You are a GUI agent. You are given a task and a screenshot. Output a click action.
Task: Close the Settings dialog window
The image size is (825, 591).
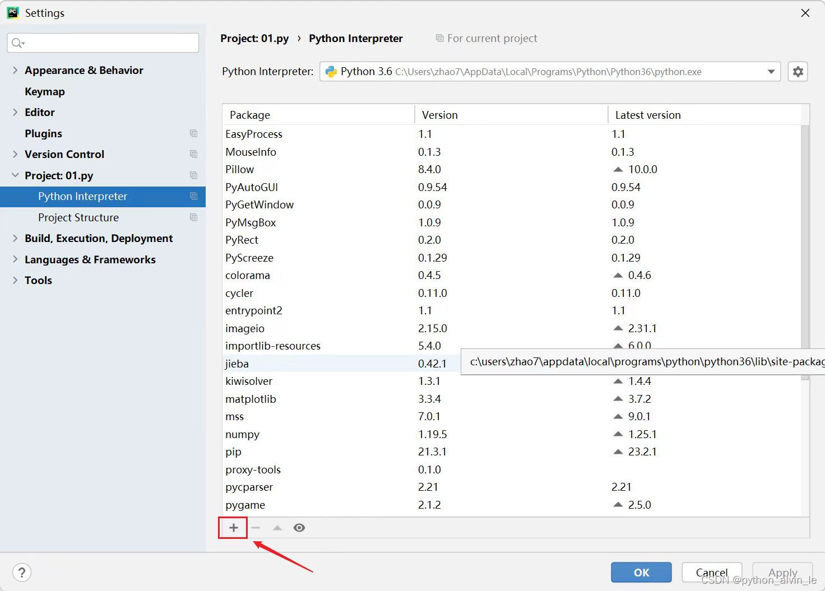(x=805, y=13)
